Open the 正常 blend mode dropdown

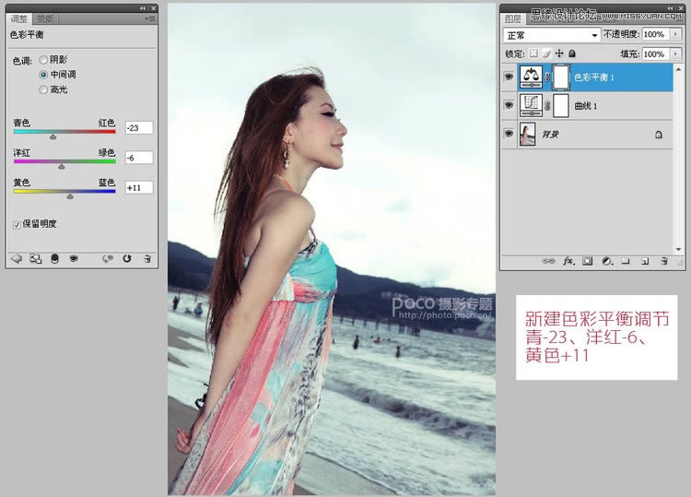pos(551,34)
